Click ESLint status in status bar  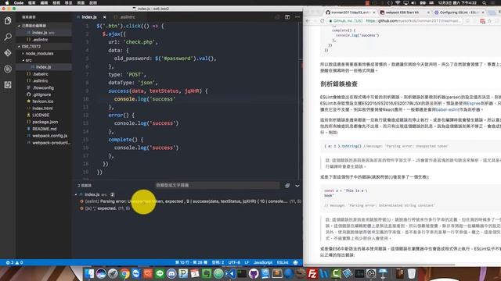(x=283, y=262)
